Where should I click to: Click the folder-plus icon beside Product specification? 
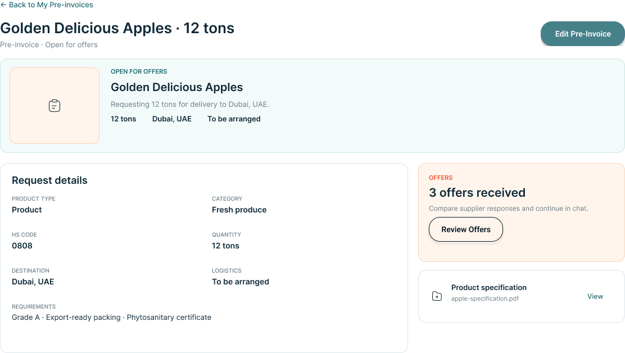pyautogui.click(x=437, y=296)
